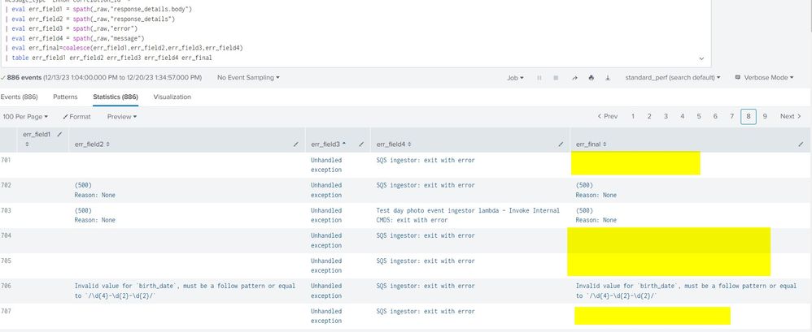
Task: Click pencil icon on err_final column
Action: tap(801, 144)
